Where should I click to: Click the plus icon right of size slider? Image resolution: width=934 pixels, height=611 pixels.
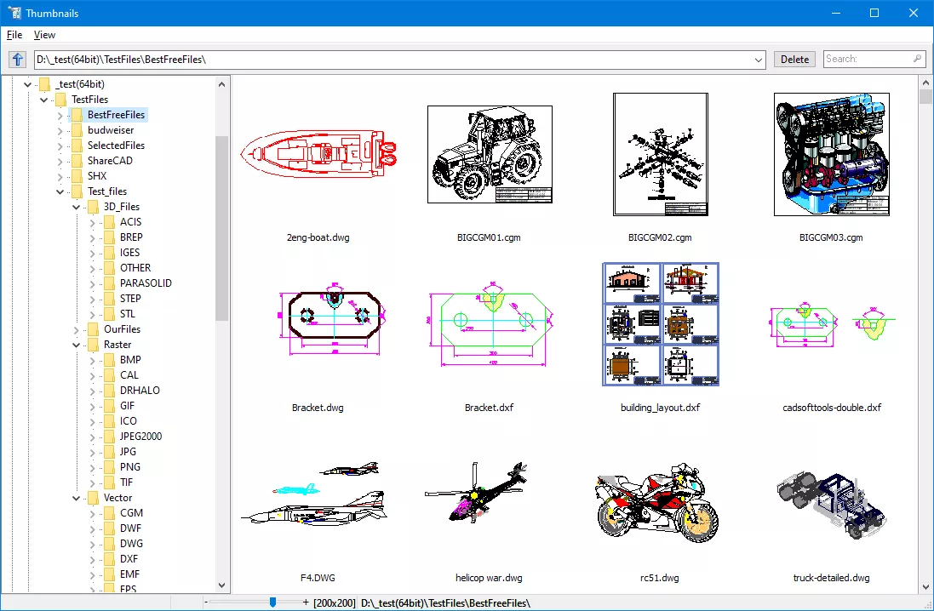tap(306, 602)
